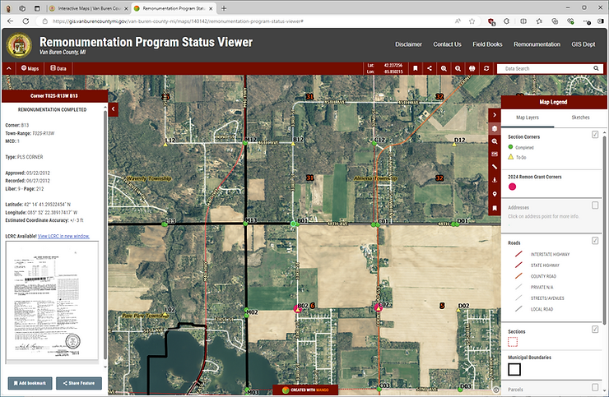Refresh the map with the reload icon
The image size is (609, 397).
(x=487, y=68)
